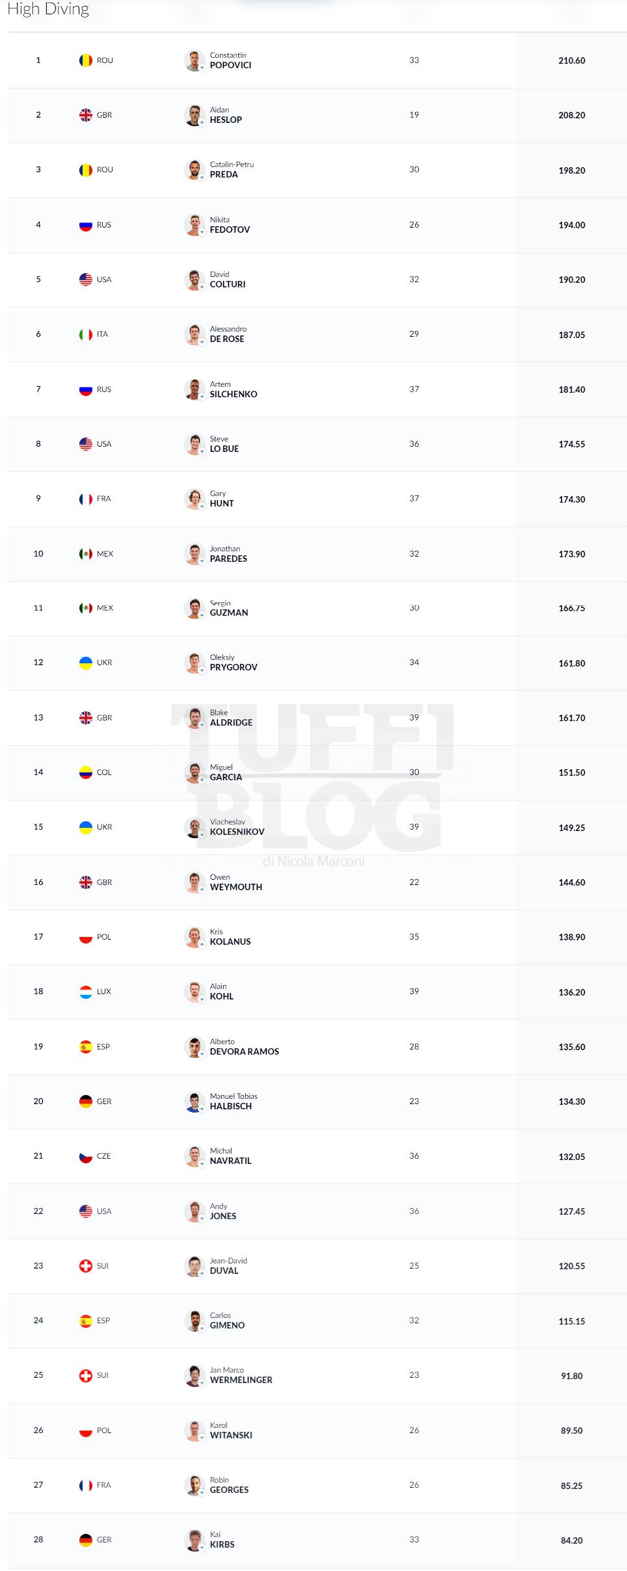This screenshot has height=1571, width=627.
Task: Click the Luxembourg flag beside Alain Kohl
Action: (x=85, y=992)
